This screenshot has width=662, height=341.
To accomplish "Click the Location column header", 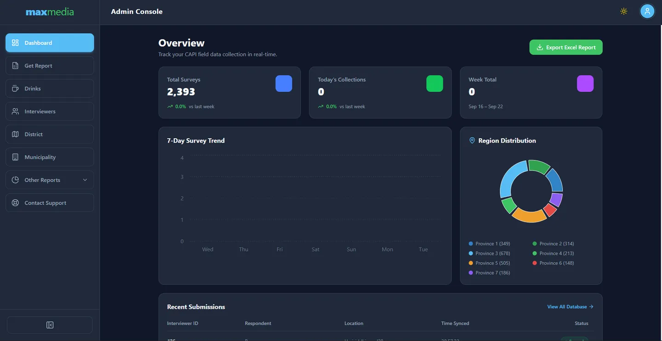I will coord(354,324).
